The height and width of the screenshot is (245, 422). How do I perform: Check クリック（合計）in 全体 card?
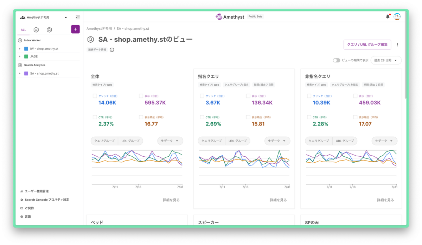95,96
